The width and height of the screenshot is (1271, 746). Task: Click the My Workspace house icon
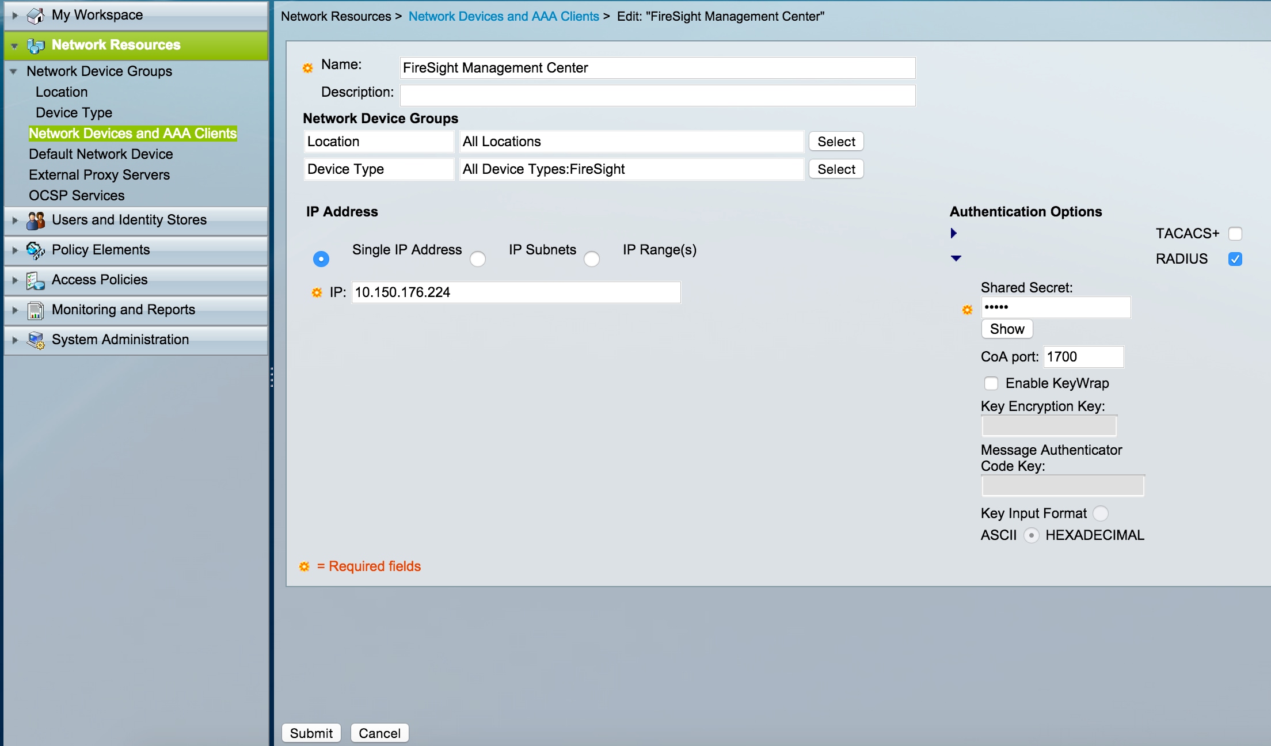tap(36, 16)
